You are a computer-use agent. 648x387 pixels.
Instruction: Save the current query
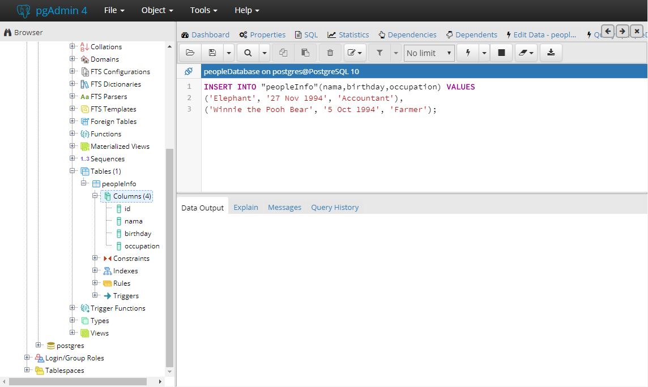211,52
